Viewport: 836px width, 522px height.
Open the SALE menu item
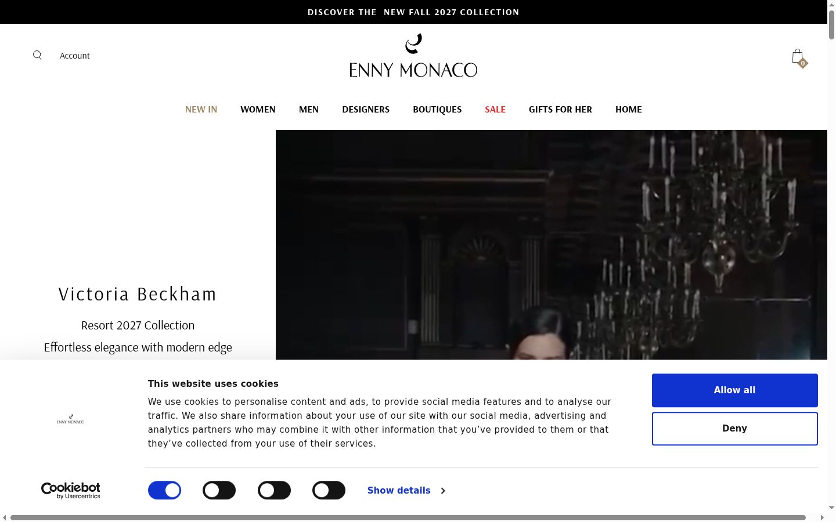495,109
